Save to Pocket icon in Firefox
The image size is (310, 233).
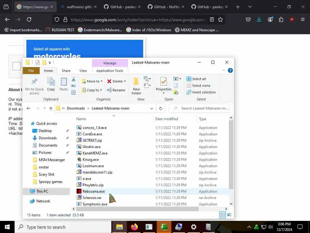coord(248,19)
